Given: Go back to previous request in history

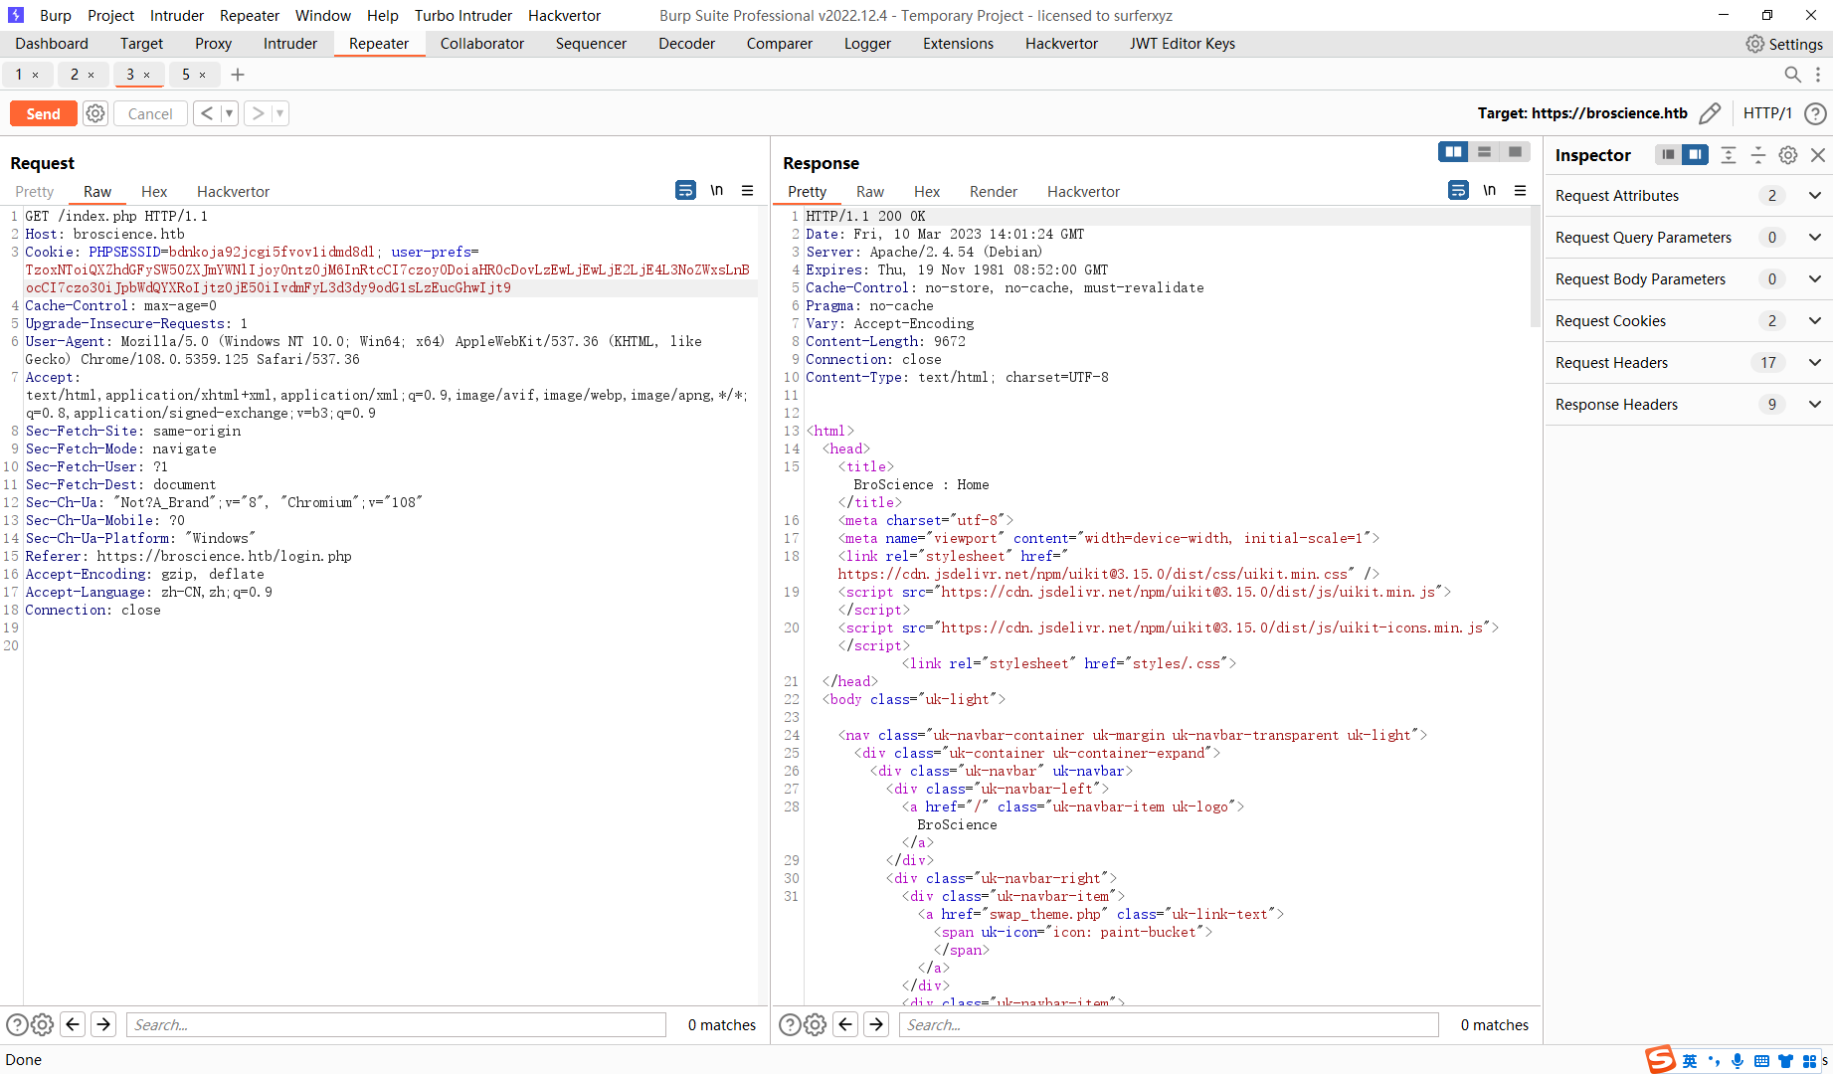Looking at the screenshot, I should tap(207, 113).
